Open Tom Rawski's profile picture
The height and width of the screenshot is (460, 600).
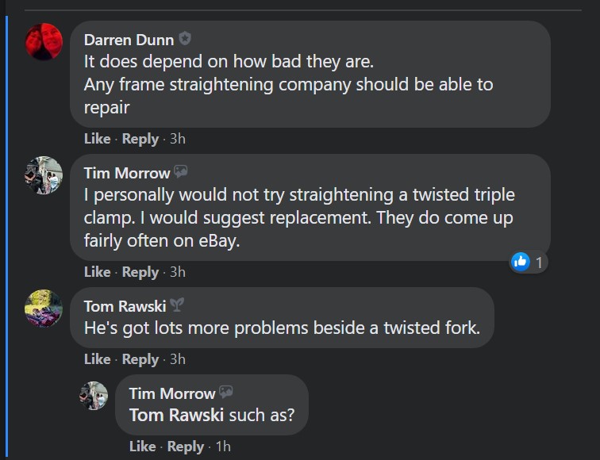[44, 309]
